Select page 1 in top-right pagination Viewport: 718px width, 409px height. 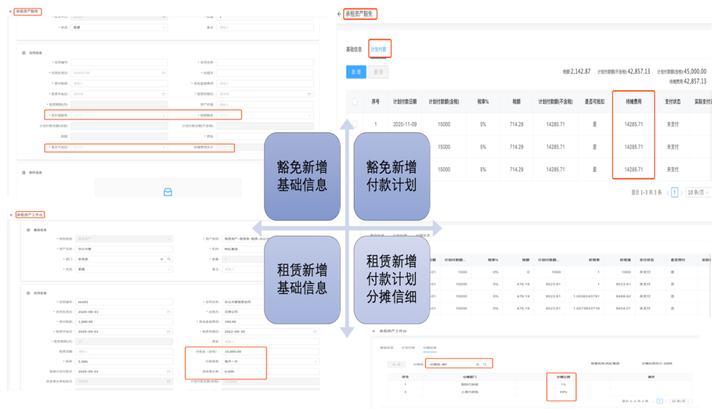(674, 193)
